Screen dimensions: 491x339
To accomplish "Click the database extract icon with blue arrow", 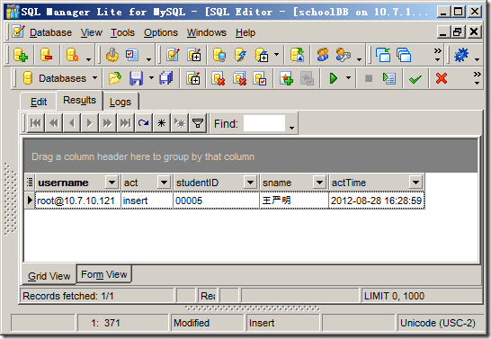I will (297, 55).
